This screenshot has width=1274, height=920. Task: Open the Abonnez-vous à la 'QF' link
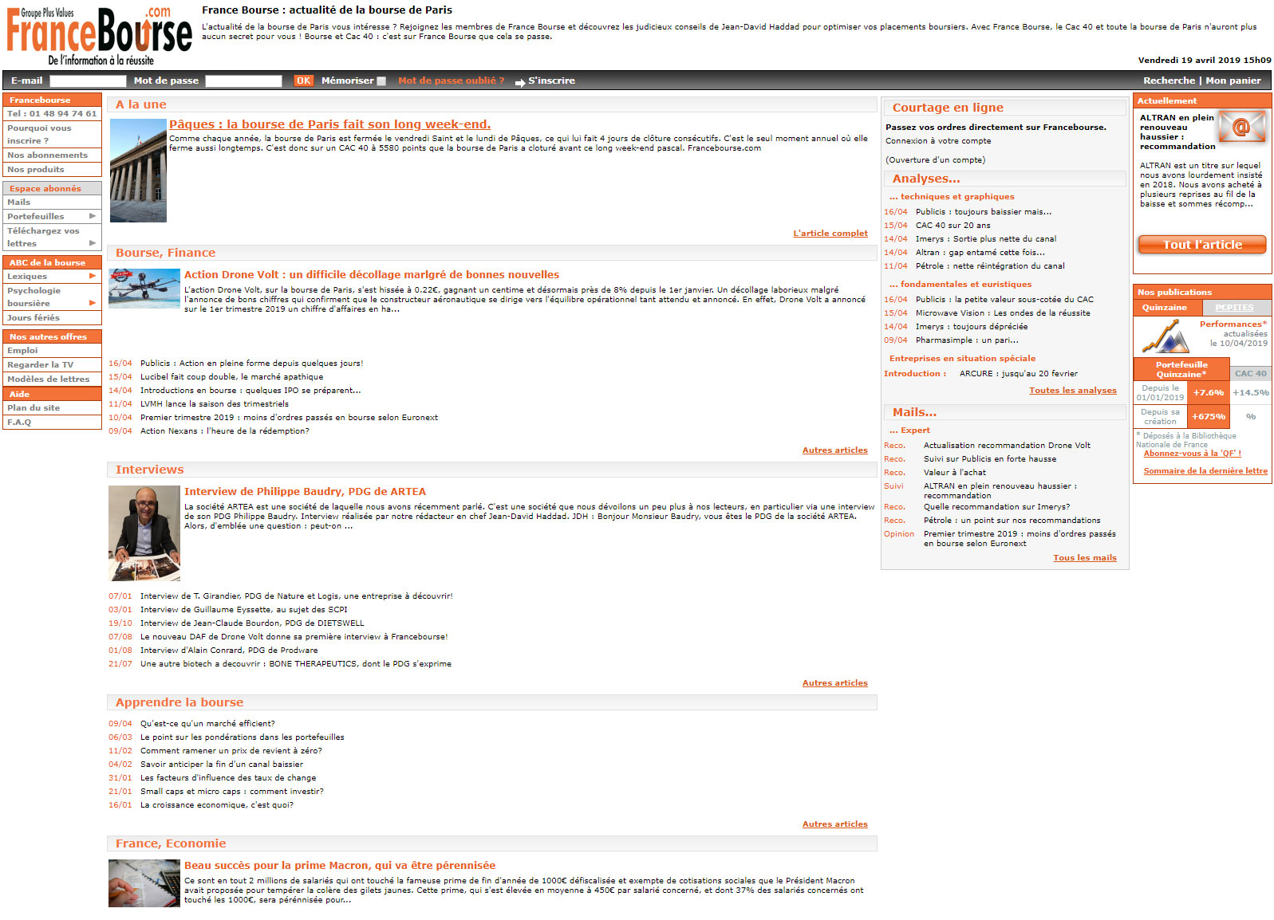click(1192, 454)
